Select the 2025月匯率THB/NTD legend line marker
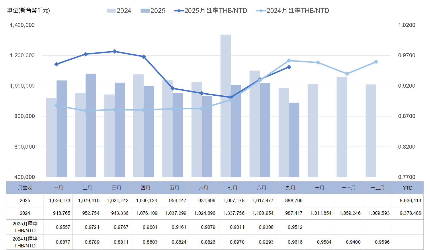This screenshot has width=430, height=250. click(179, 11)
